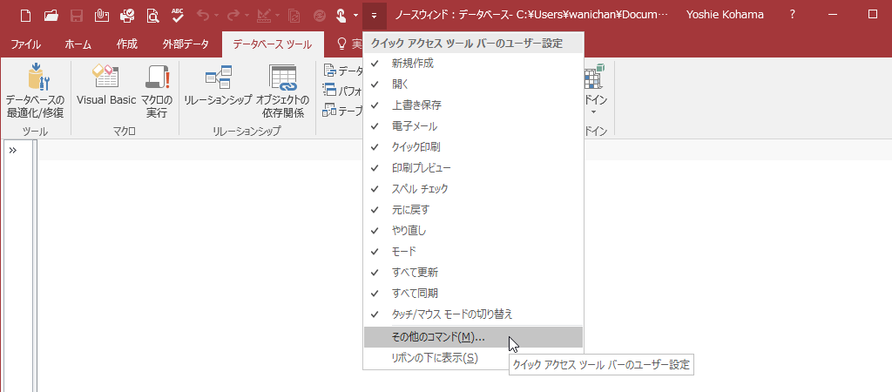Toggle クイック印刷 menu entry
Screen dimensions: 892x392
(473, 147)
